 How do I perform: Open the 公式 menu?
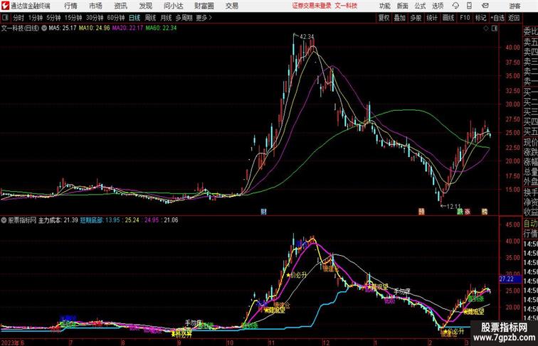[420, 6]
